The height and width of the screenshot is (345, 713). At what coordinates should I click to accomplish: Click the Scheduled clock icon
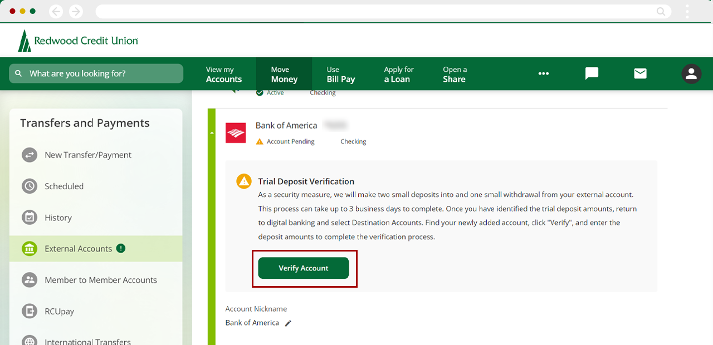30,186
